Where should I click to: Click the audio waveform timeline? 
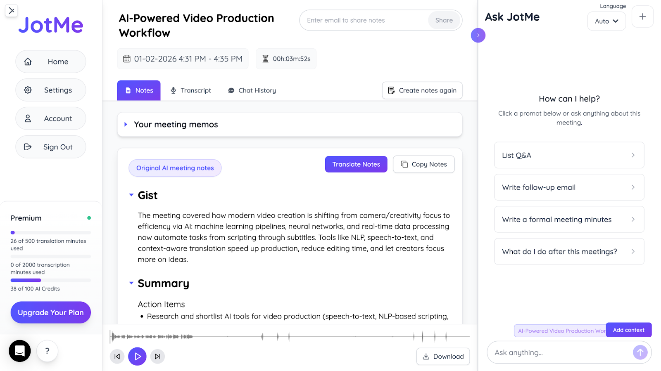point(290,337)
